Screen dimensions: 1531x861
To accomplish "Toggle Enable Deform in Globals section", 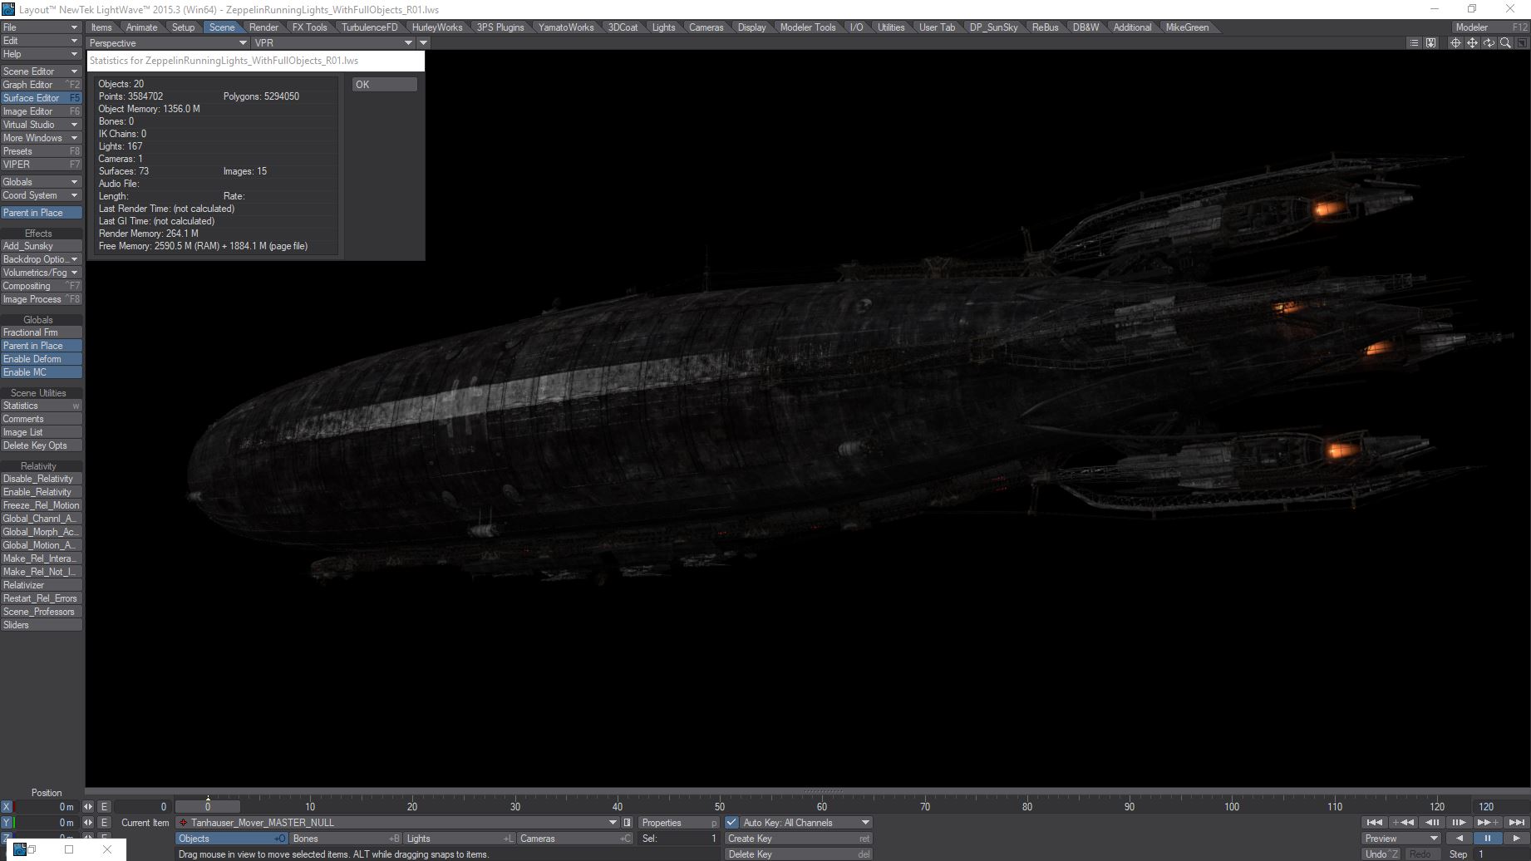I will pyautogui.click(x=41, y=359).
